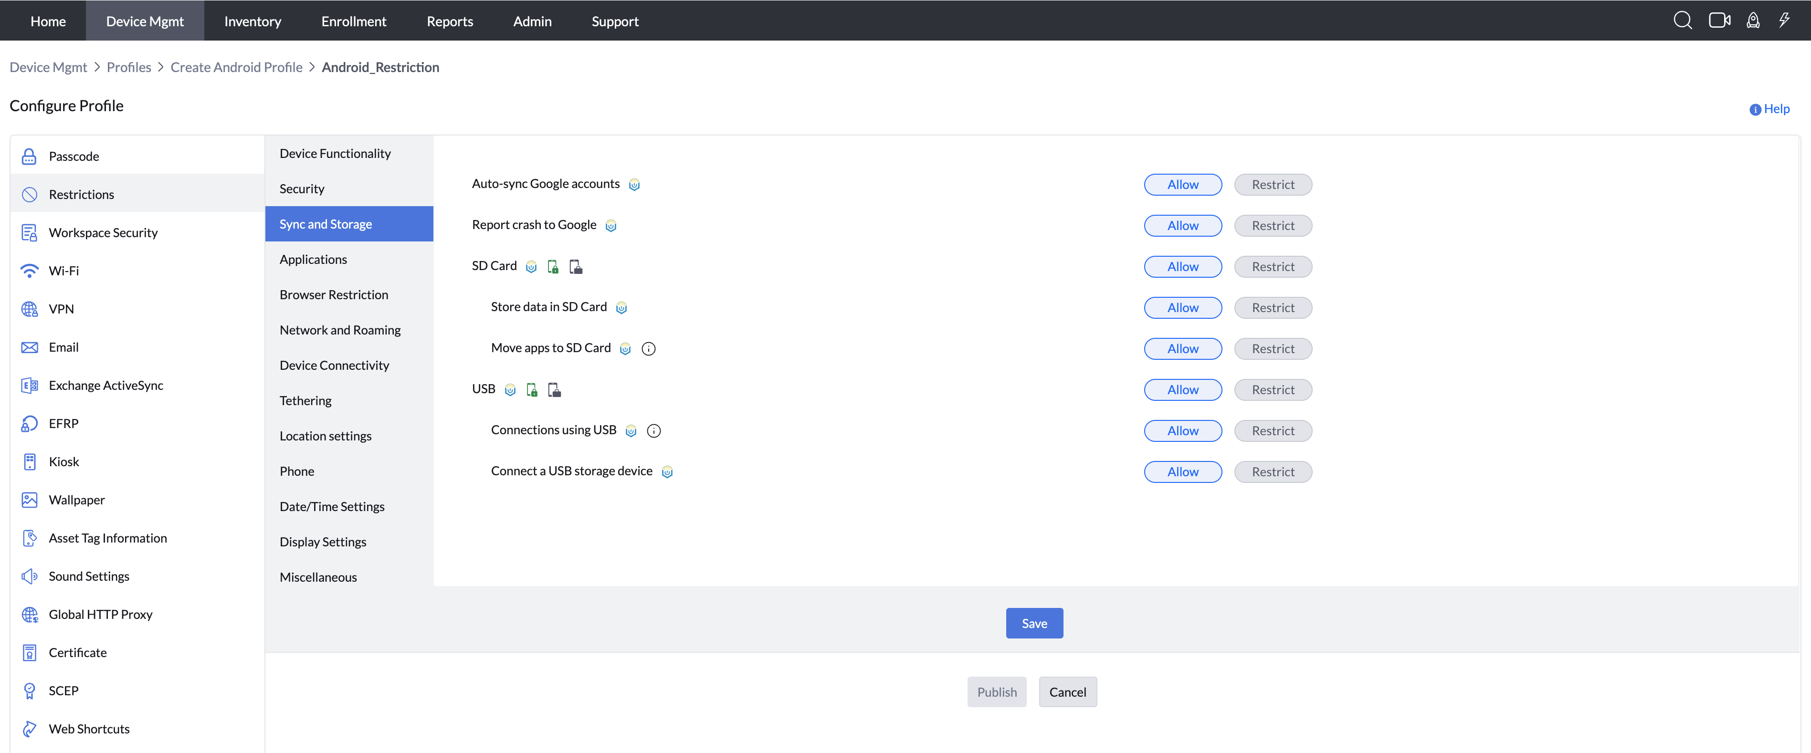Click the green device lock icon next to USB
The height and width of the screenshot is (753, 1811).
coord(531,389)
